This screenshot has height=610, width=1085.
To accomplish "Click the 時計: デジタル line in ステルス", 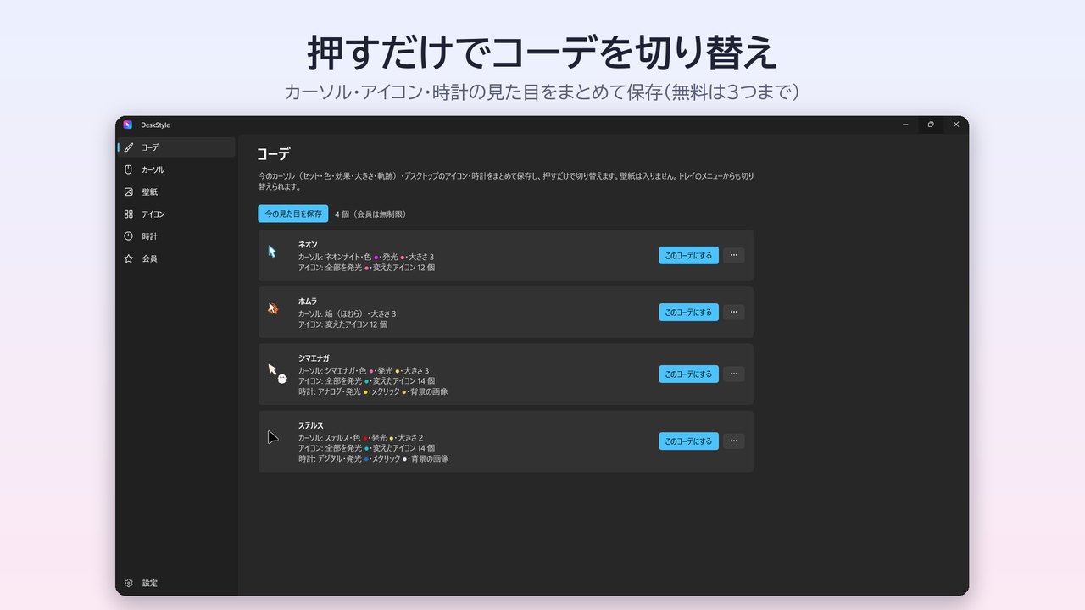I will pyautogui.click(x=374, y=458).
